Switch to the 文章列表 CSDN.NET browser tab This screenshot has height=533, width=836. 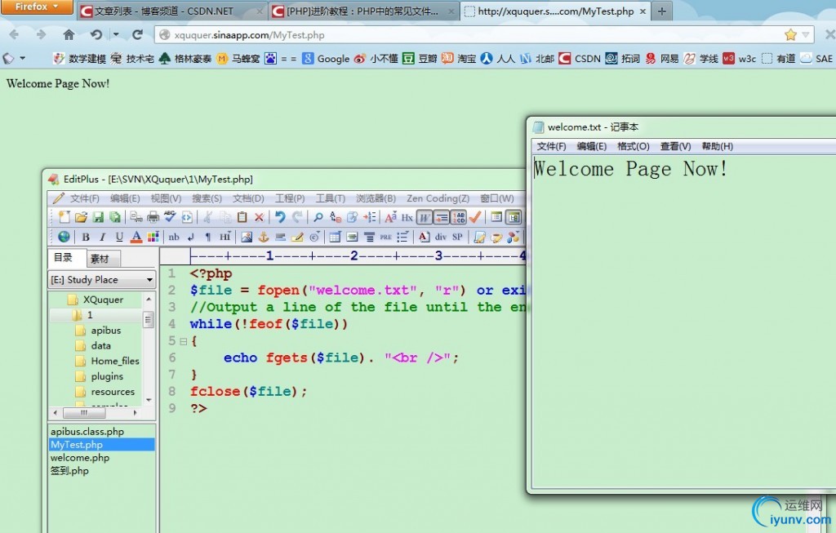[171, 11]
